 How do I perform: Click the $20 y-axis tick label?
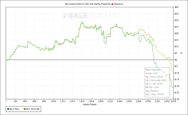177,34
